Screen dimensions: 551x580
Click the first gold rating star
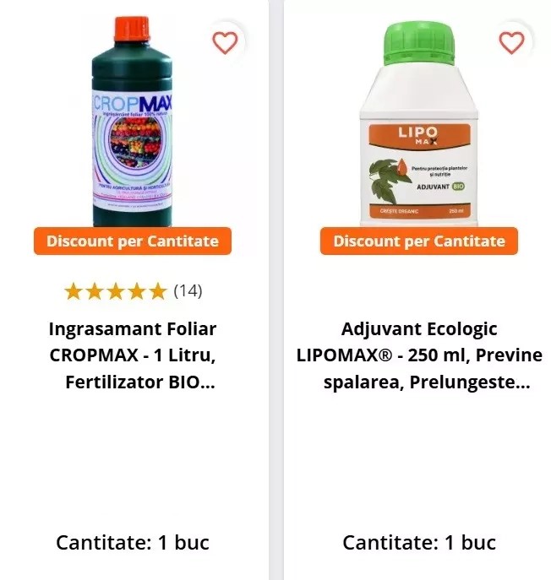(x=74, y=291)
